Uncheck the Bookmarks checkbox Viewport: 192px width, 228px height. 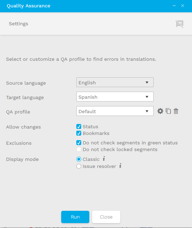(79, 133)
